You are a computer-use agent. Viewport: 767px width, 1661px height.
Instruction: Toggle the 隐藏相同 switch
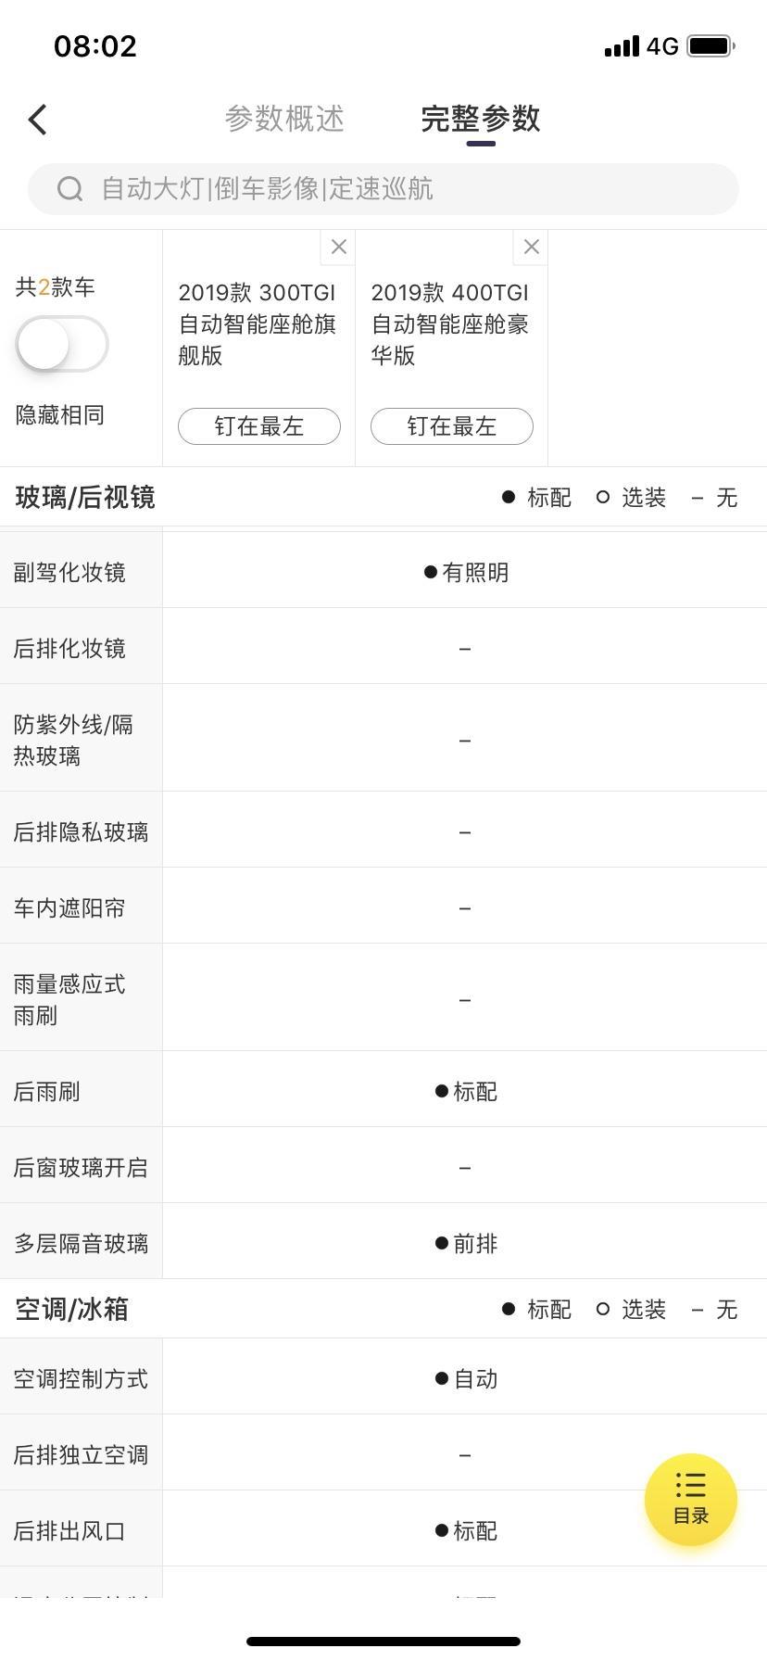[x=62, y=344]
